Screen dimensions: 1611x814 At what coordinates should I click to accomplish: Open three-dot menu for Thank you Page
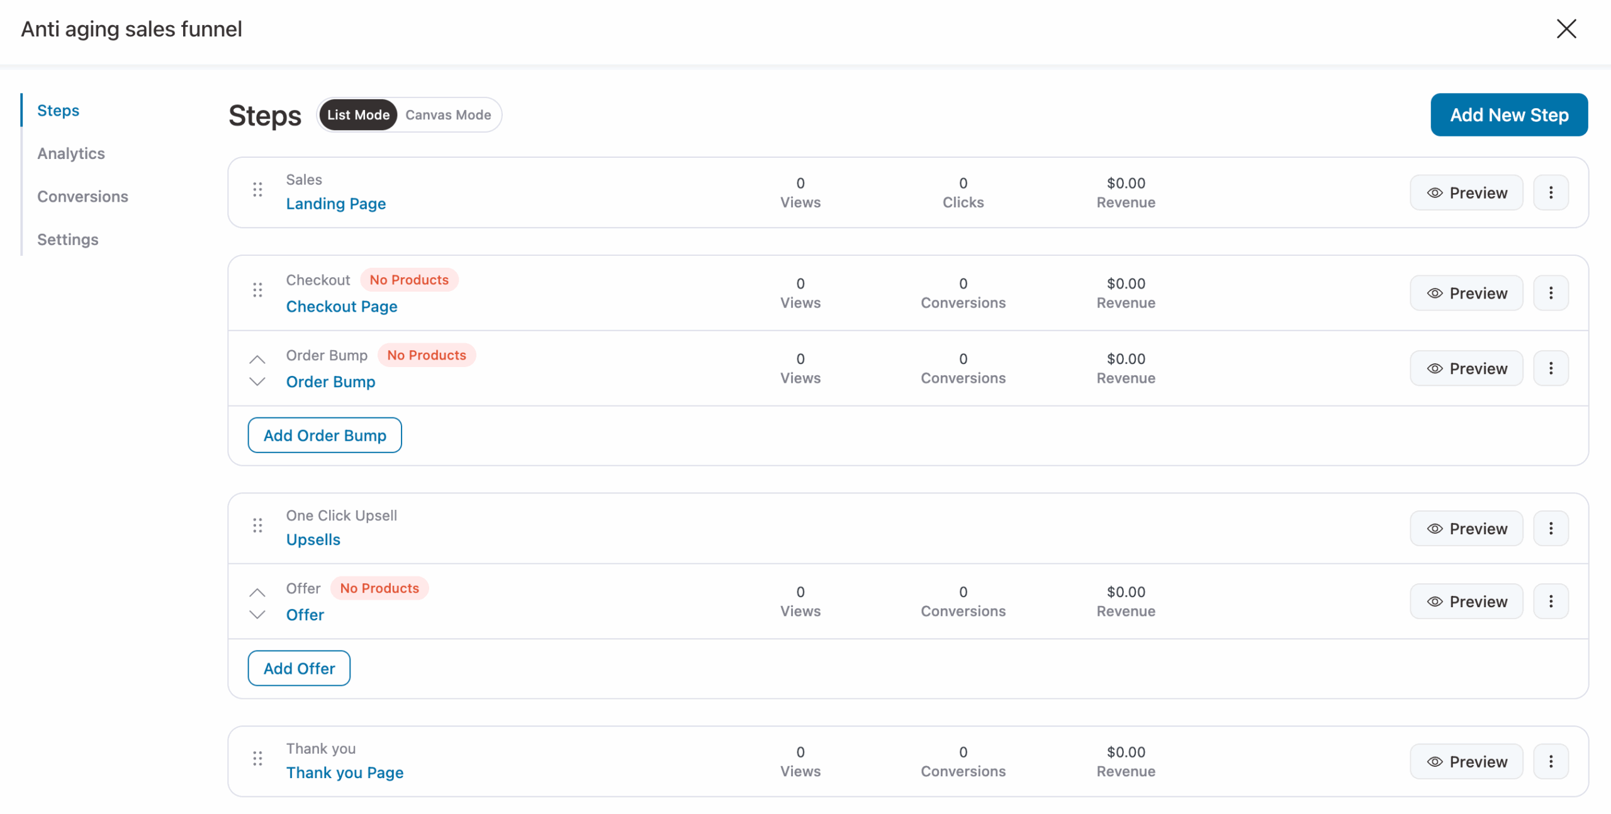tap(1551, 762)
